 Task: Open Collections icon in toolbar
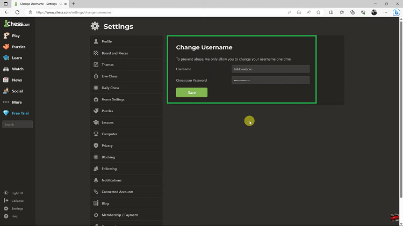[352, 12]
